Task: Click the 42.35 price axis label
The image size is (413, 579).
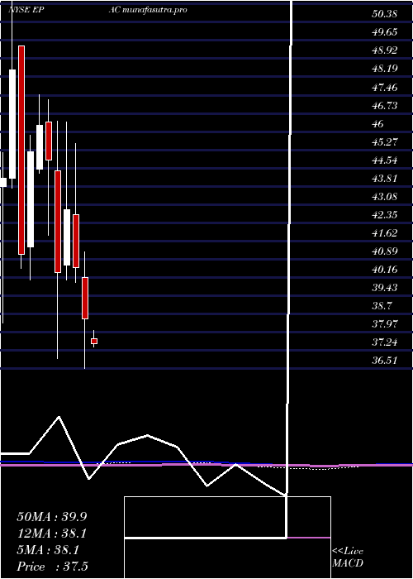Action: 385,215
